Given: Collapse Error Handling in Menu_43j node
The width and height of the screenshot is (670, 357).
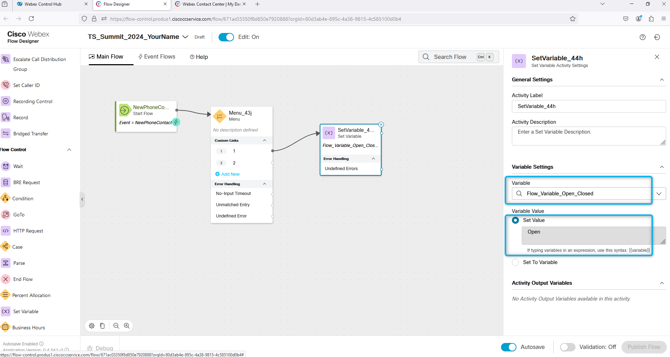Looking at the screenshot, I should 265,184.
